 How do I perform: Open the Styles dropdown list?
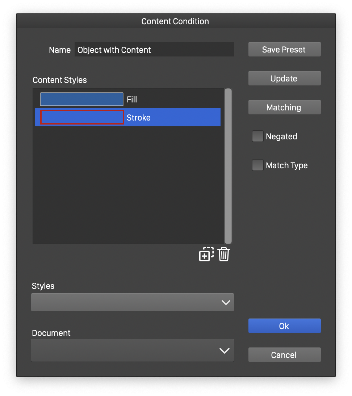click(x=132, y=302)
